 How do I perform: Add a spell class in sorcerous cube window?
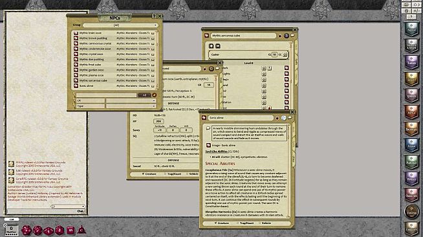pos(211,46)
